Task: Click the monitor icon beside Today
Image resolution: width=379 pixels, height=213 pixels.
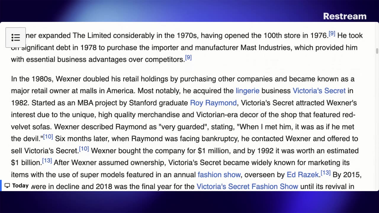Action: click(7, 186)
